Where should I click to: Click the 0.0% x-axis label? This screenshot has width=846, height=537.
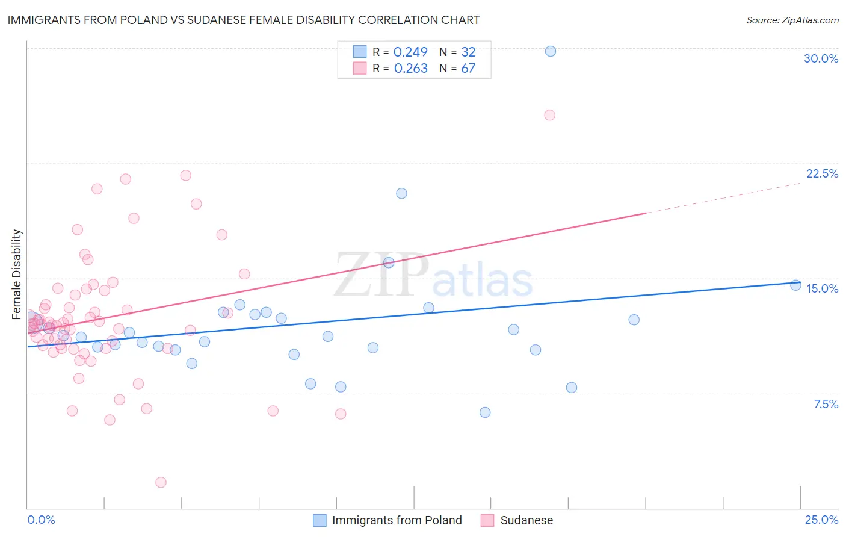tap(41, 520)
